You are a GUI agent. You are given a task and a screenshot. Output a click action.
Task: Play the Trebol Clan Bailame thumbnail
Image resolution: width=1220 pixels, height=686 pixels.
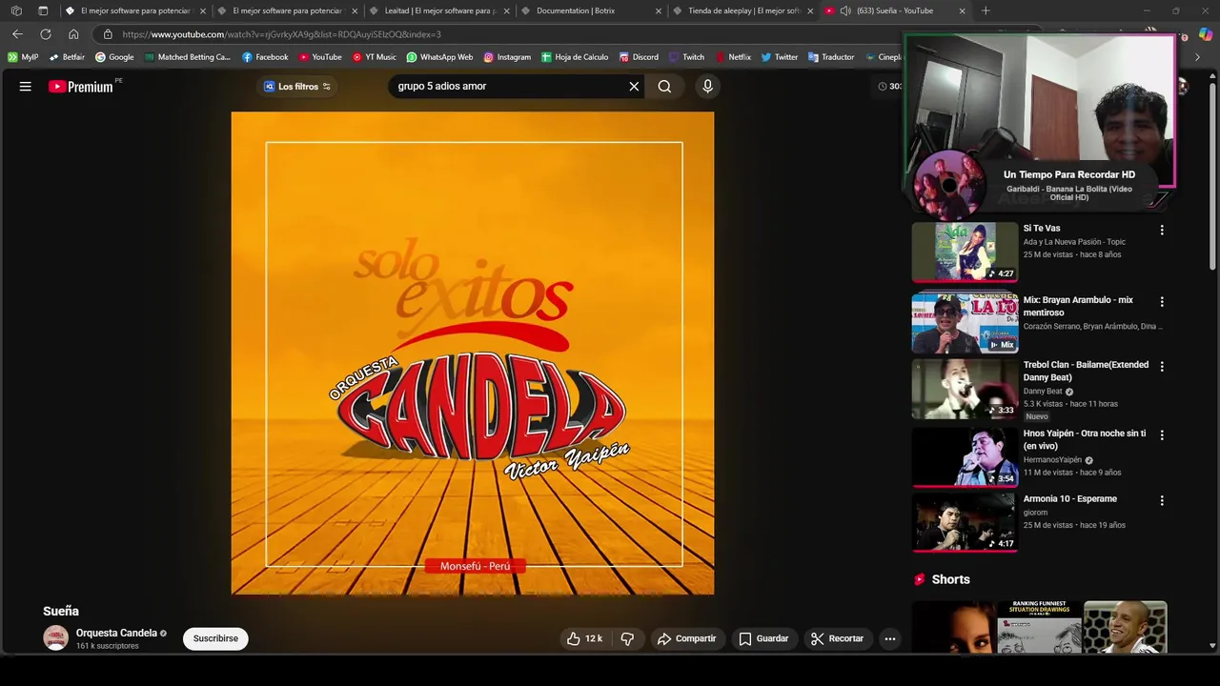(x=965, y=389)
